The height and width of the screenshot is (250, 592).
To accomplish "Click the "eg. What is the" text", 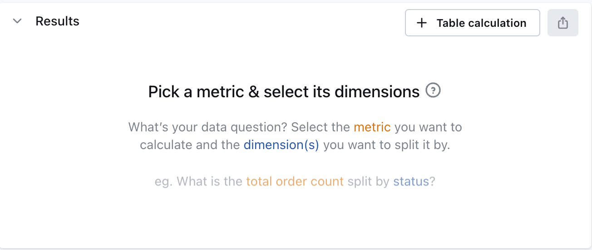I will pos(198,182).
